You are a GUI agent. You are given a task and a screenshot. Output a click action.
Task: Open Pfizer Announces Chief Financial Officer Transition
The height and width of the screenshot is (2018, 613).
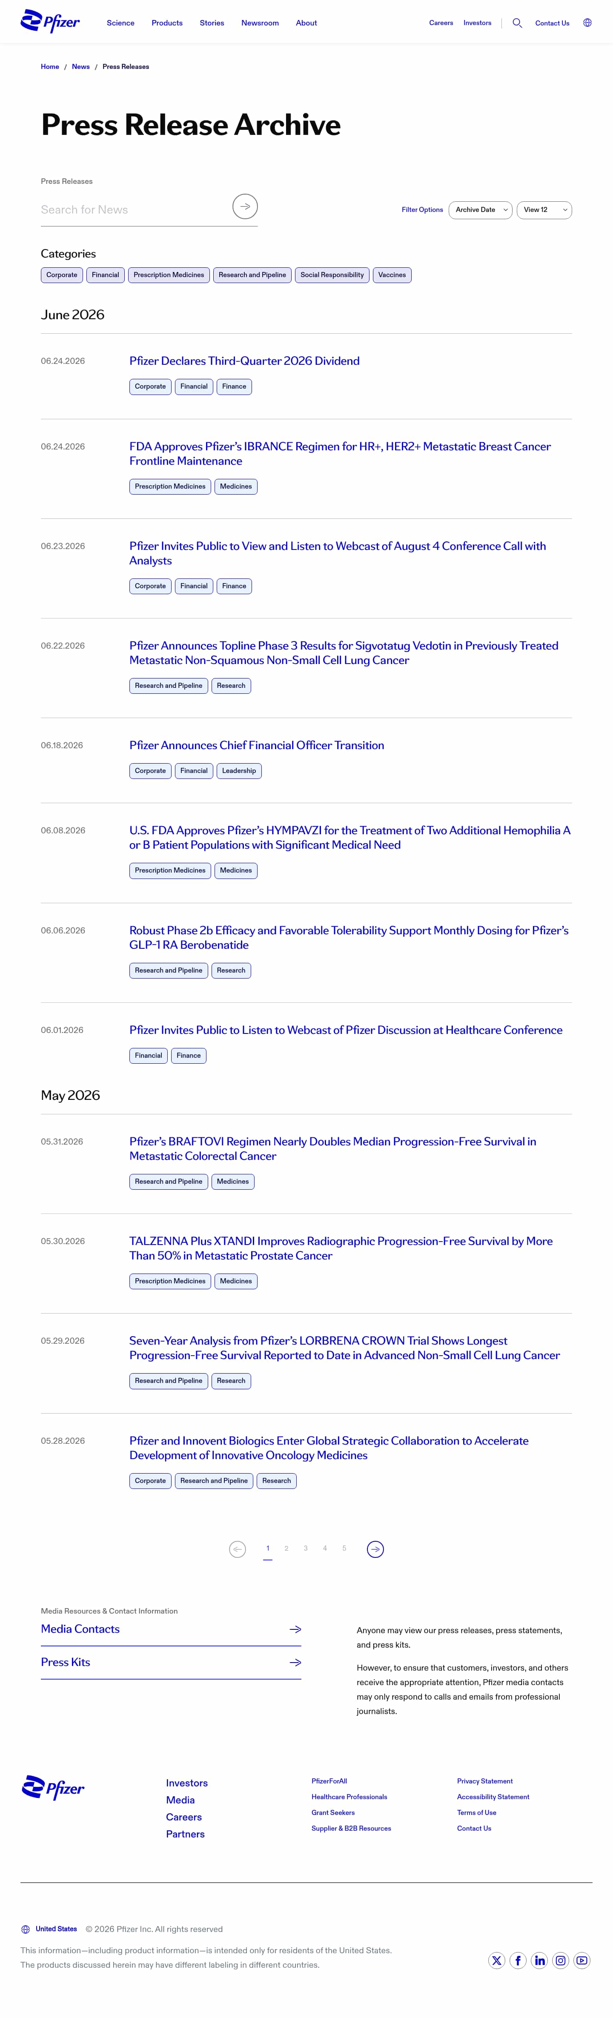(256, 745)
